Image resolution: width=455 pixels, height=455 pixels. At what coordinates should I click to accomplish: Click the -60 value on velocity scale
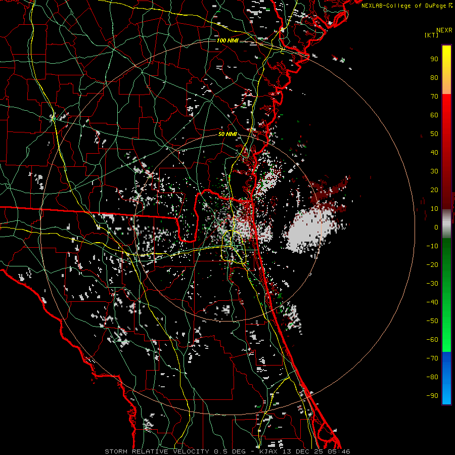[x=432, y=340]
